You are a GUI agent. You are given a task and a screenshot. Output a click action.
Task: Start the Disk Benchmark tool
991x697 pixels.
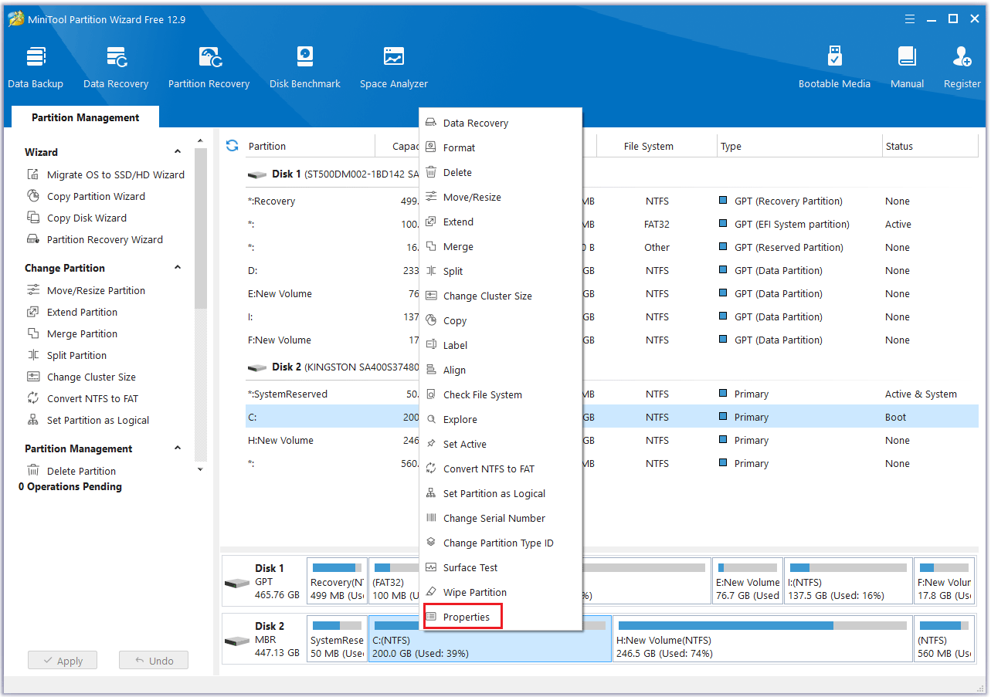click(x=305, y=68)
